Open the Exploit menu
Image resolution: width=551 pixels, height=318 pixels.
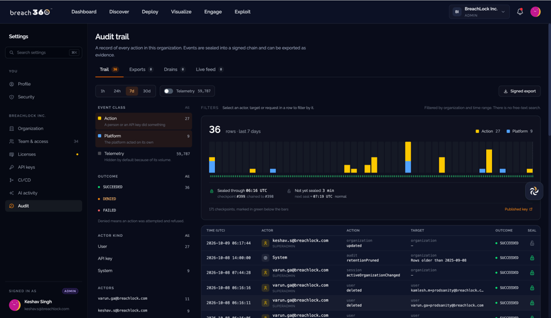(x=243, y=12)
